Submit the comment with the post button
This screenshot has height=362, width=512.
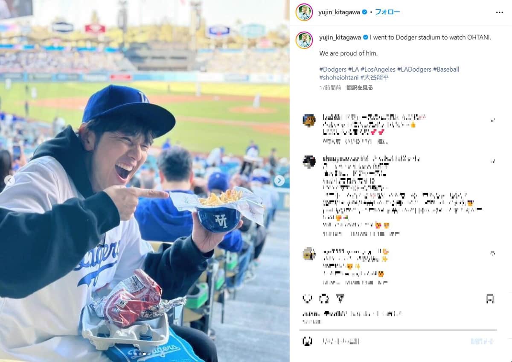(x=482, y=341)
